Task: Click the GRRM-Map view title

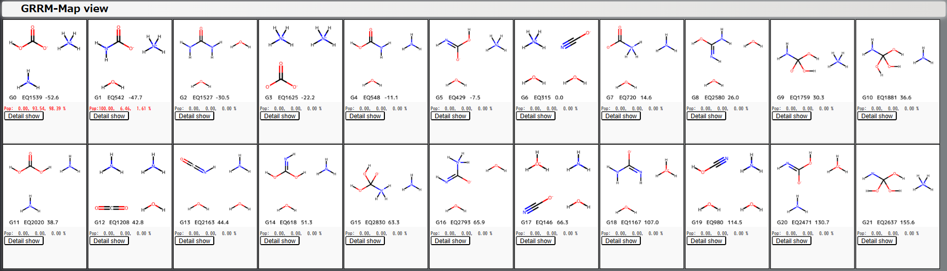Action: tap(64, 9)
